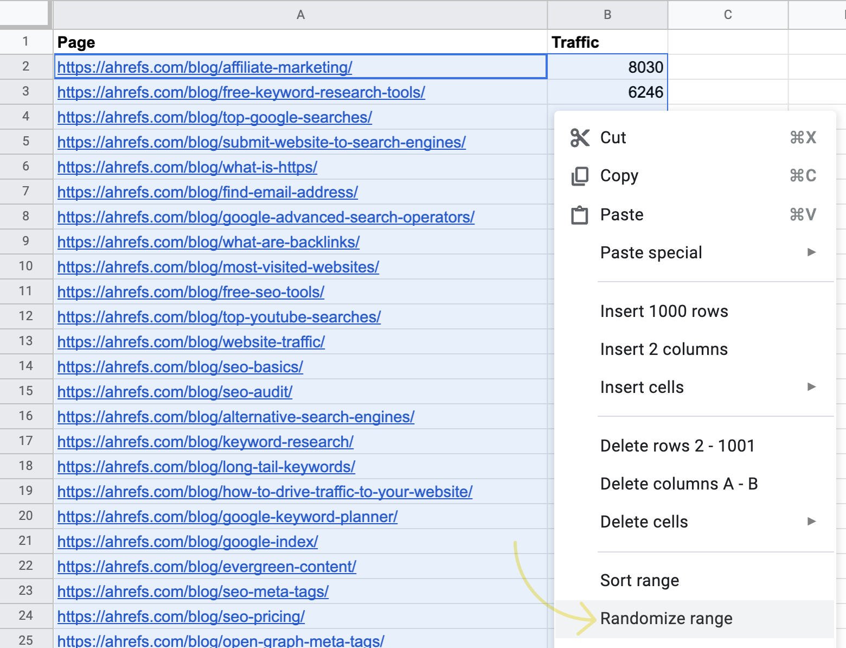Image resolution: width=846 pixels, height=648 pixels.
Task: Select Sort range menu option
Action: [639, 581]
